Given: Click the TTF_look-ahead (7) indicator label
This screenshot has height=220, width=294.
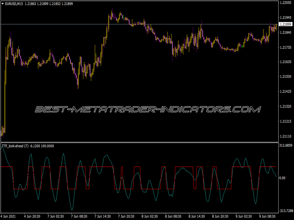Looking at the screenshot, I should (15, 146).
